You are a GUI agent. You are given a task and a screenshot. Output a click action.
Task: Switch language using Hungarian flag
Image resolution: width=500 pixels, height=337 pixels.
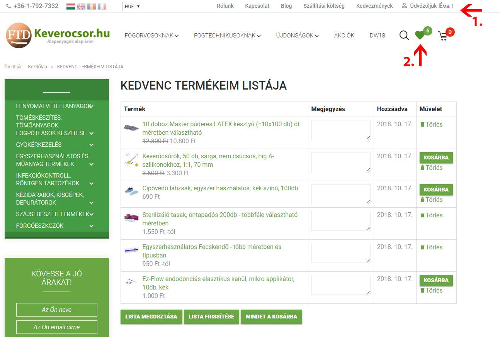70,7
